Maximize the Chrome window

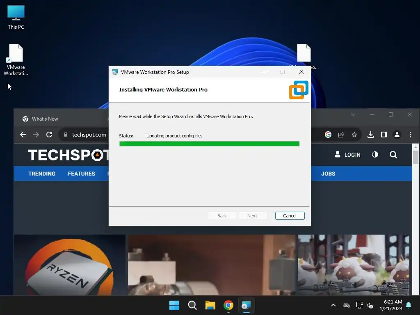pos(391,115)
